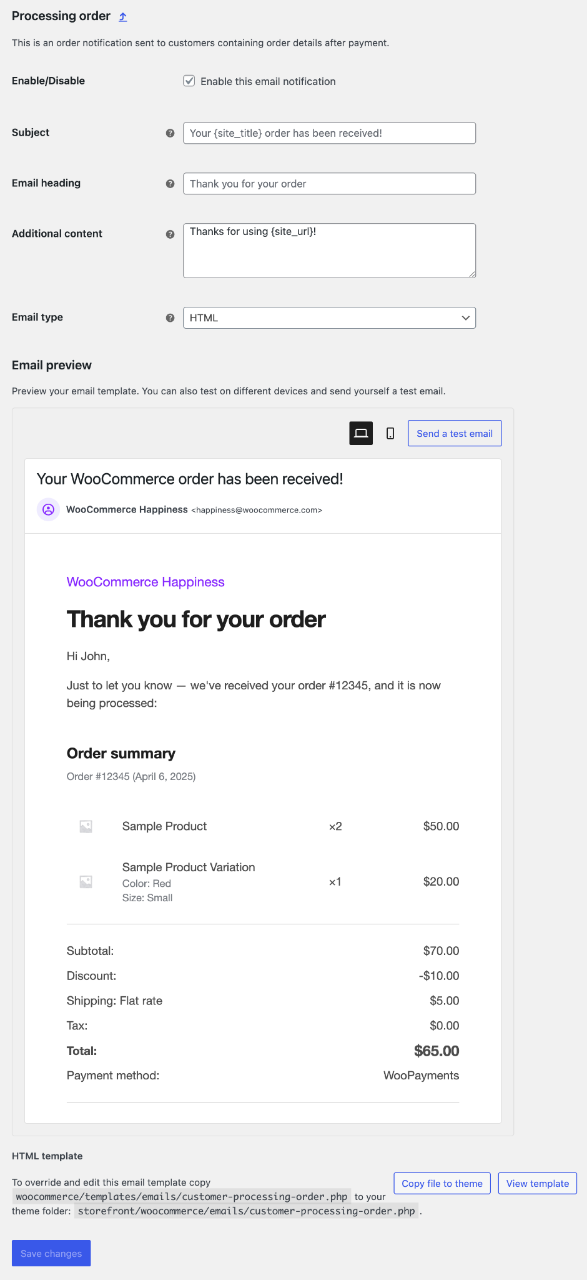The width and height of the screenshot is (587, 1280).
Task: Click the WooCommerce Happiness store link
Action: coord(145,582)
